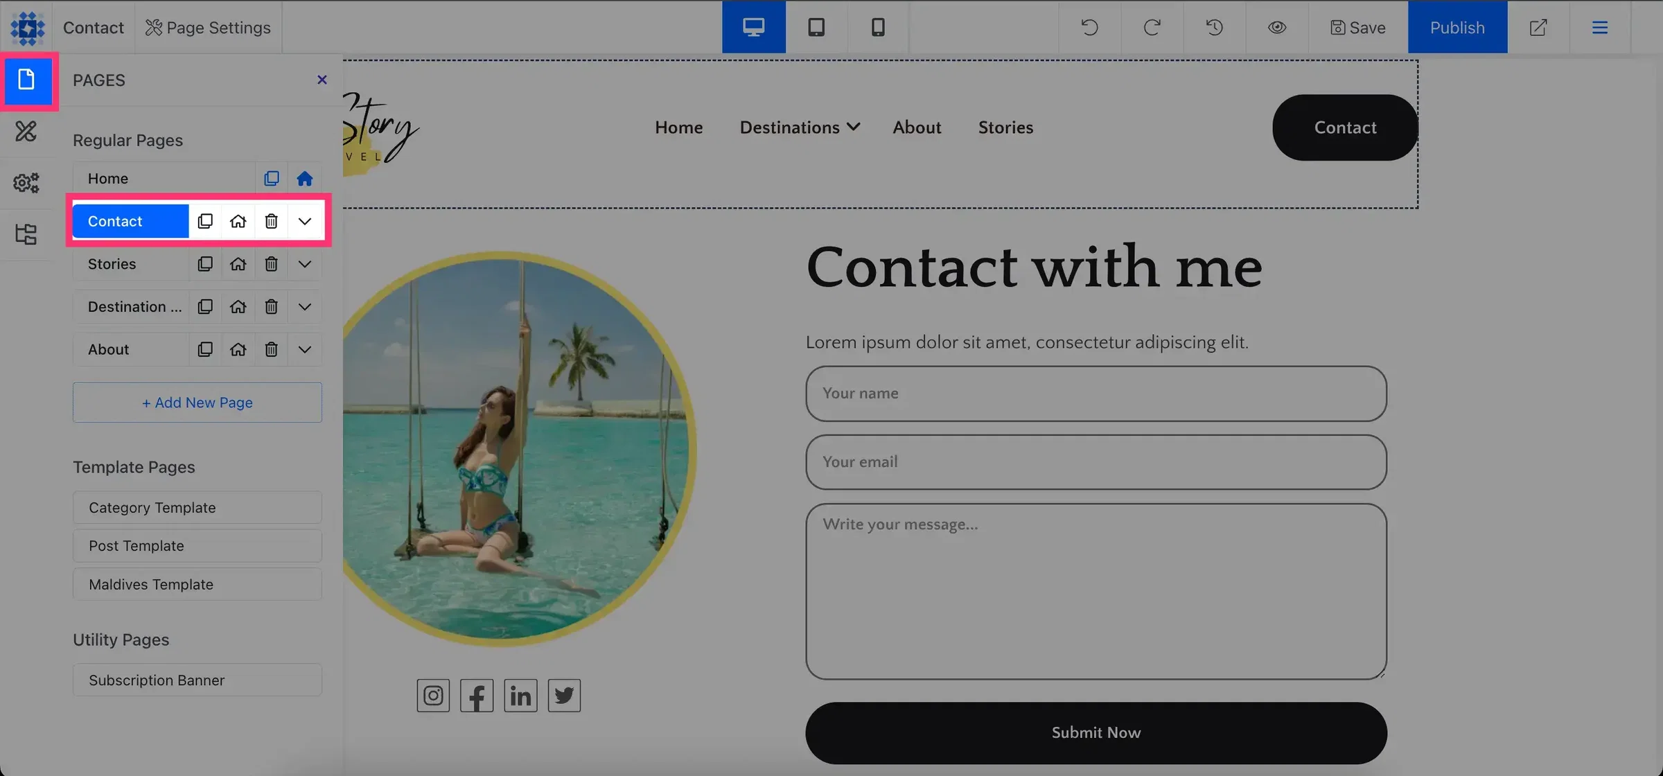Switch to desktop view
The width and height of the screenshot is (1663, 776).
pyautogui.click(x=753, y=27)
